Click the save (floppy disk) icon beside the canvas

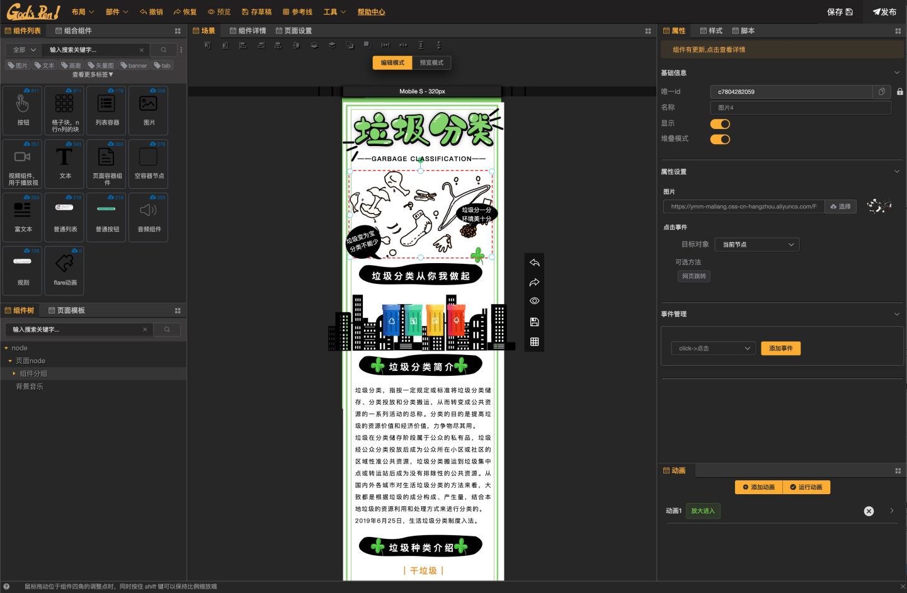click(x=534, y=322)
